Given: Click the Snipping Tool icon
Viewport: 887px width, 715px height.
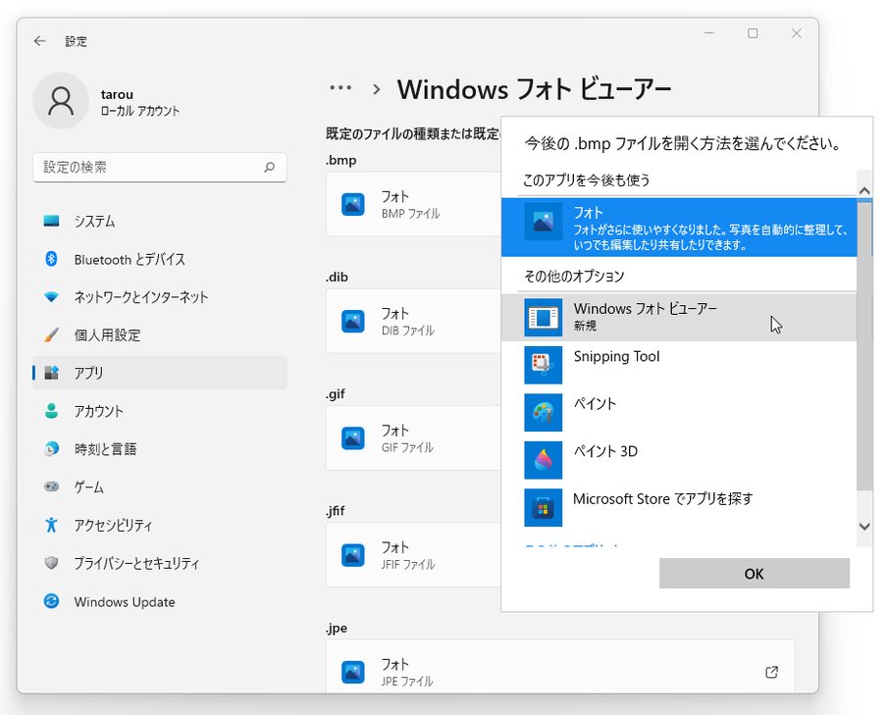Looking at the screenshot, I should 543,365.
